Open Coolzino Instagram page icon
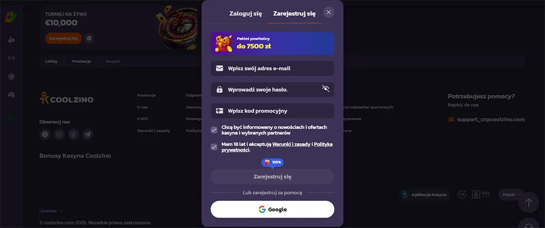545x228 pixels. coord(59,134)
